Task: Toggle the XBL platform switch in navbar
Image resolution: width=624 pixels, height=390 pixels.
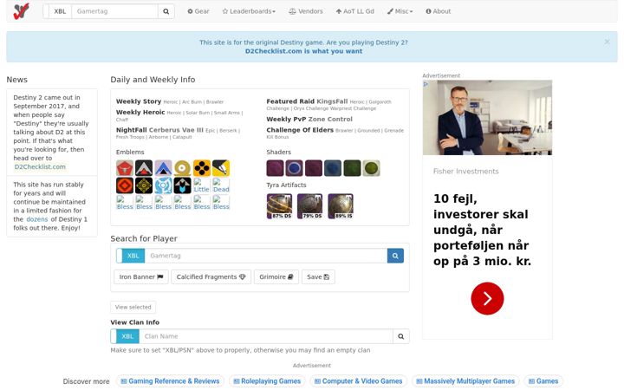Action: click(57, 11)
